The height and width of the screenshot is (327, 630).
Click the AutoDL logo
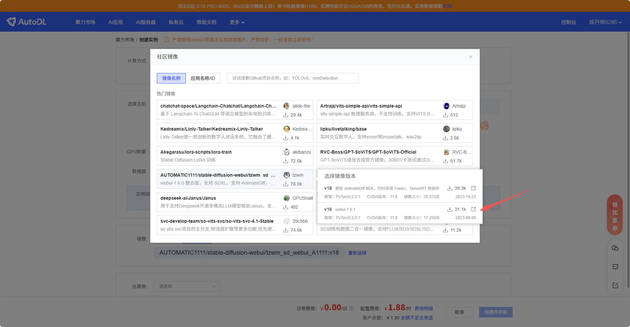click(x=27, y=22)
